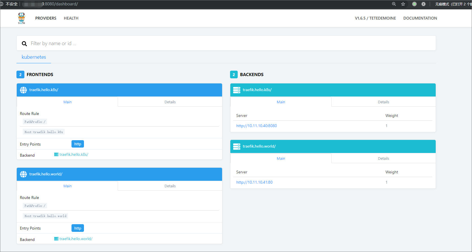Select Main tab of traefik.hello.k8s/ frontend
The height and width of the screenshot is (252, 472).
point(67,102)
